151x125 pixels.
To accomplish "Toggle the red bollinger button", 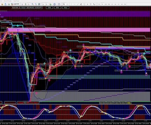I will click(x=21, y=103).
